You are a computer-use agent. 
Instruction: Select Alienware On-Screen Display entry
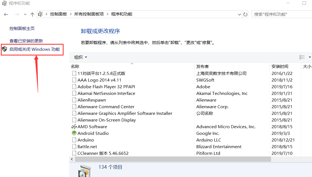107,120
